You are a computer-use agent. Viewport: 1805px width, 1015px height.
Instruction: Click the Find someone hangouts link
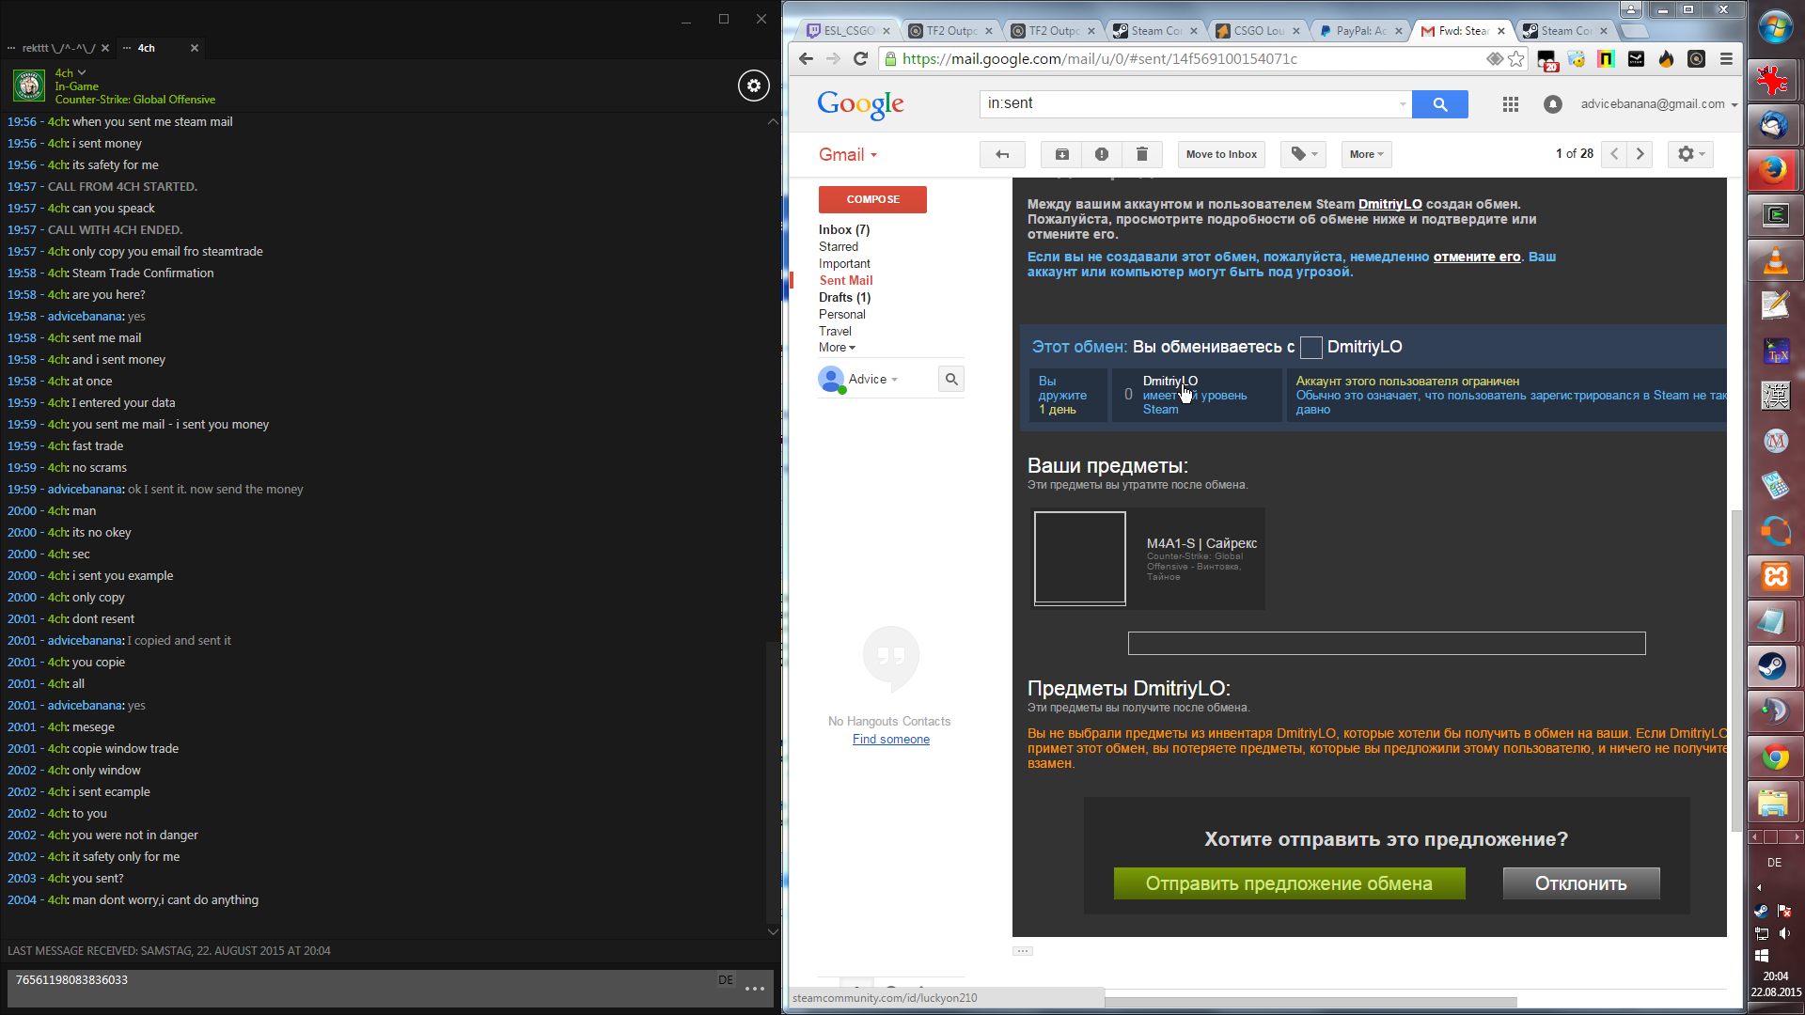[890, 740]
